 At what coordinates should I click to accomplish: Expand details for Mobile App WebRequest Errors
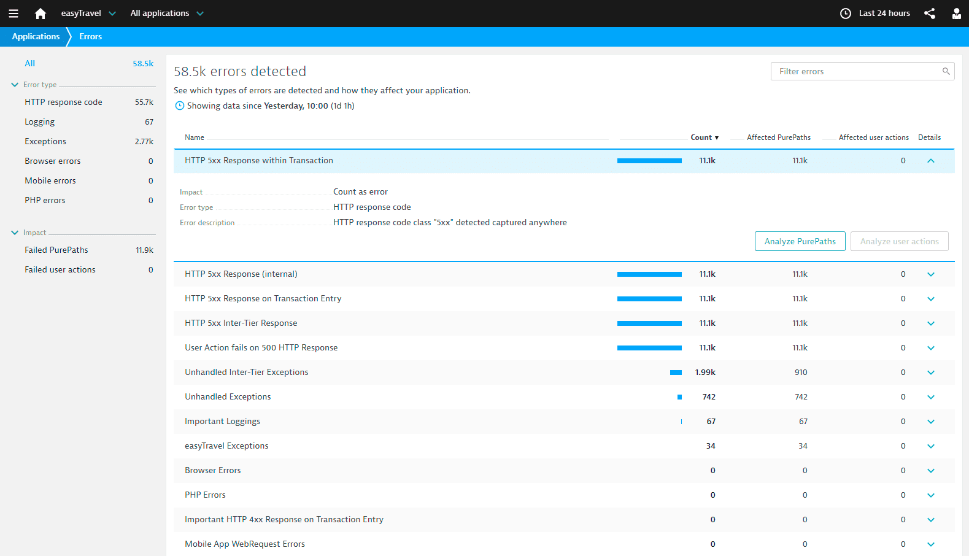click(931, 544)
